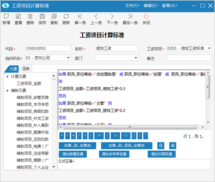Click the 且 (AND) button
This screenshot has height=182, width=215.
click(161, 146)
